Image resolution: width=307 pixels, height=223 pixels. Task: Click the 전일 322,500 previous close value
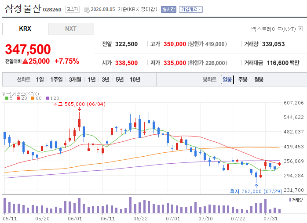pyautogui.click(x=126, y=44)
